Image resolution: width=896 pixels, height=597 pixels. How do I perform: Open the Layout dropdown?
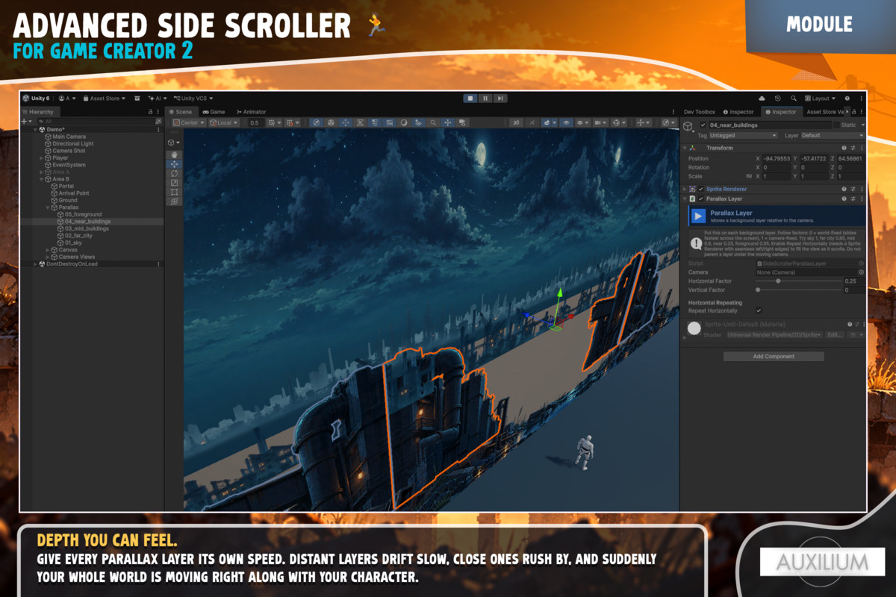tap(821, 98)
